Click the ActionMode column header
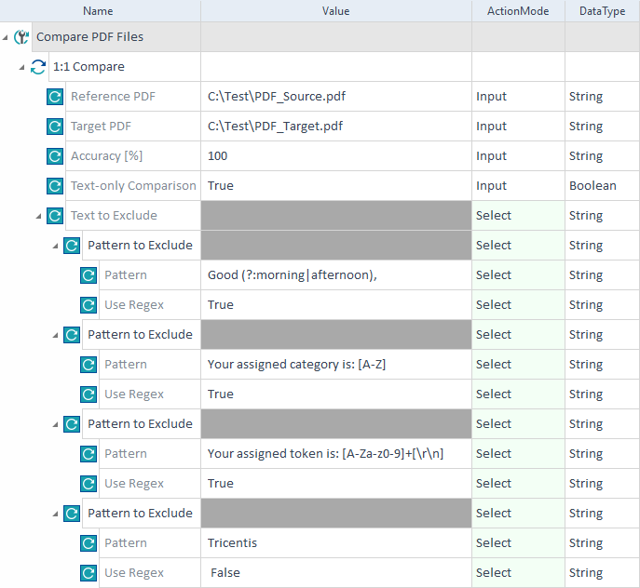This screenshot has height=588, width=640. [517, 11]
